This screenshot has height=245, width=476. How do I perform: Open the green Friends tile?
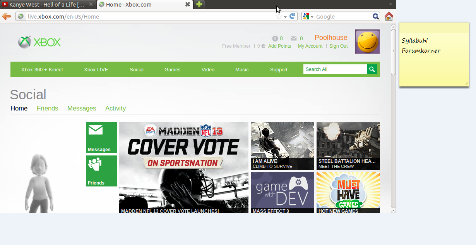(101, 171)
